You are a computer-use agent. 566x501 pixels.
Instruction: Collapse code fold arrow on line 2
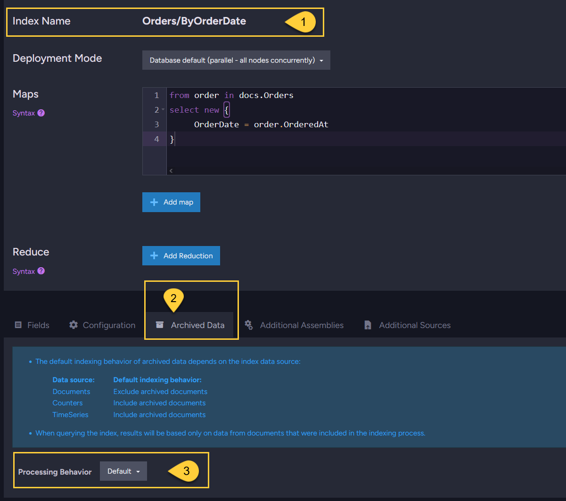163,110
